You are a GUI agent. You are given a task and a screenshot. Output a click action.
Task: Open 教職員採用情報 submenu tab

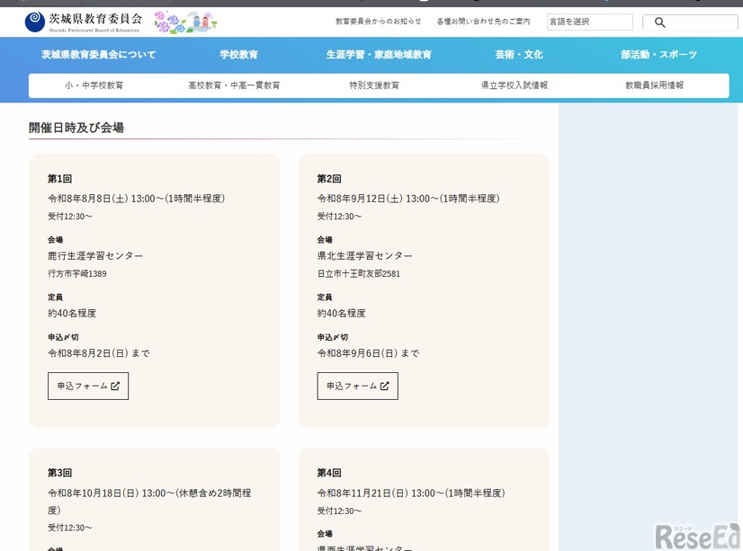(654, 85)
